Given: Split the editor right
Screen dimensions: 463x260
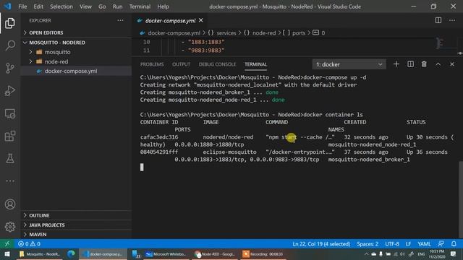Looking at the screenshot, I should tap(438, 20).
